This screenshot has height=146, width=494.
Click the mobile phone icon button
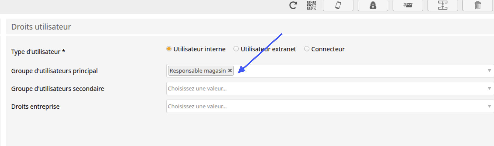click(338, 5)
